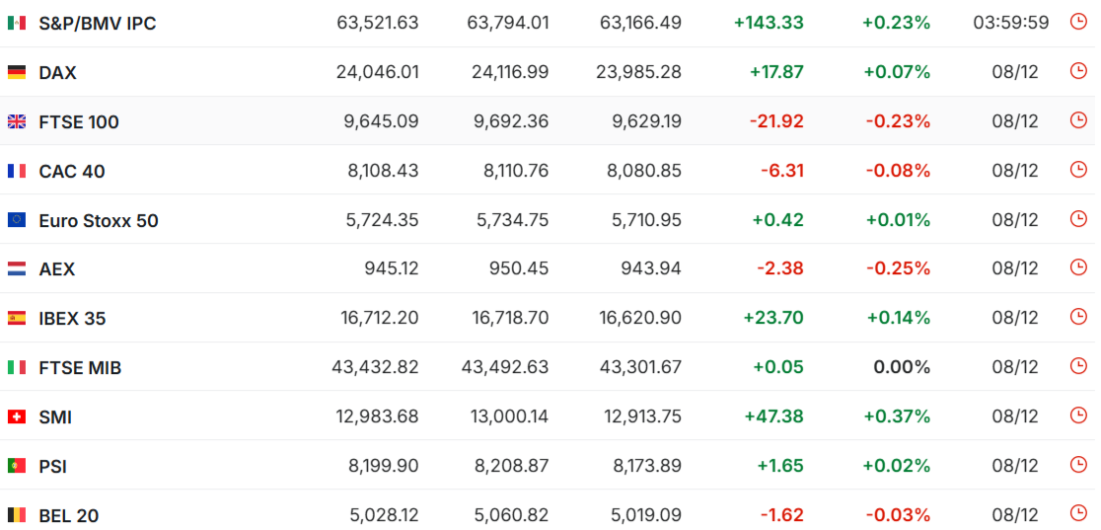
Task: Click the clock icon in the CAC 40 row
Action: point(1078,170)
